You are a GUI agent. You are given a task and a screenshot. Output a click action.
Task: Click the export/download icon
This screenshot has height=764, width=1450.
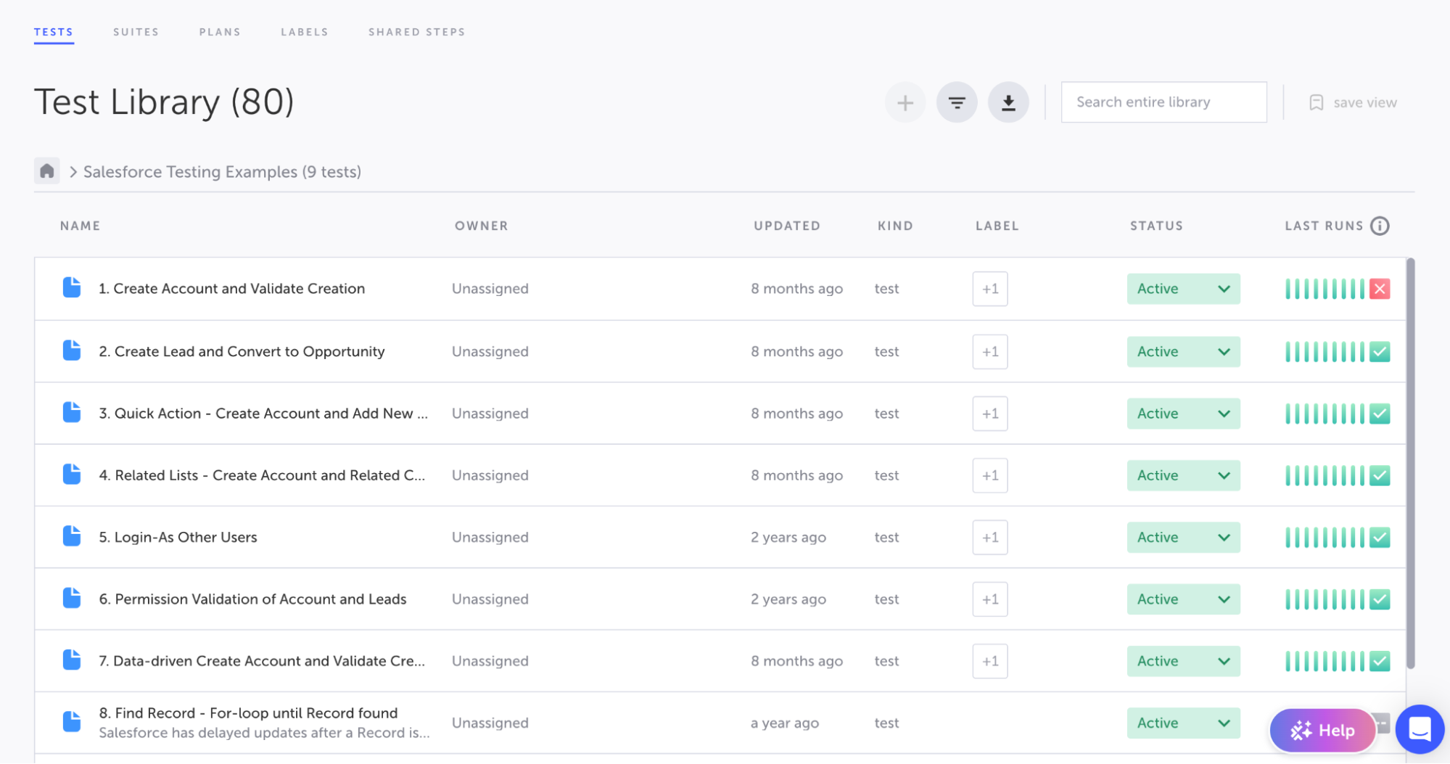[x=1008, y=102]
